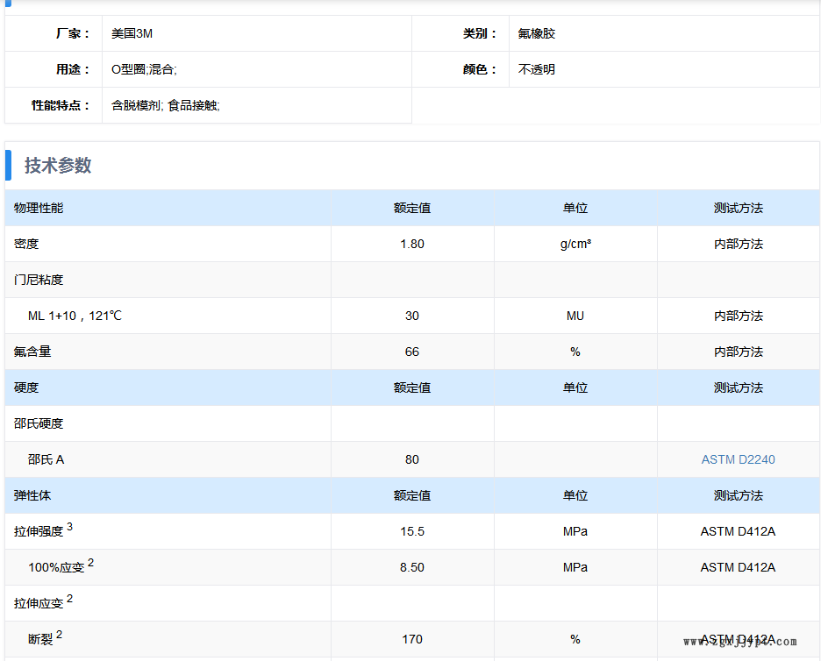Click the 技术参数 section heading
The width and height of the screenshot is (821, 661).
58,166
